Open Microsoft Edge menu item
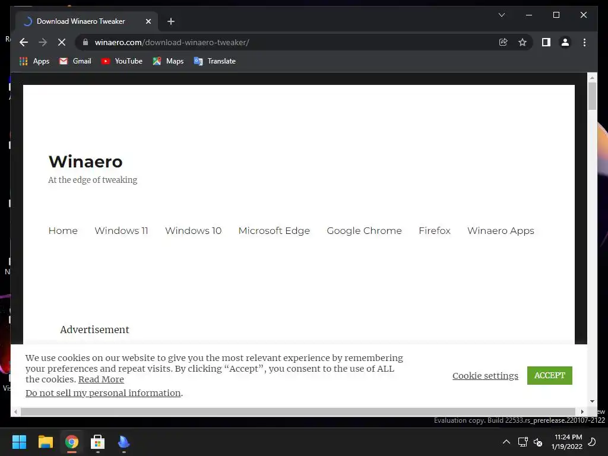 coord(274,231)
